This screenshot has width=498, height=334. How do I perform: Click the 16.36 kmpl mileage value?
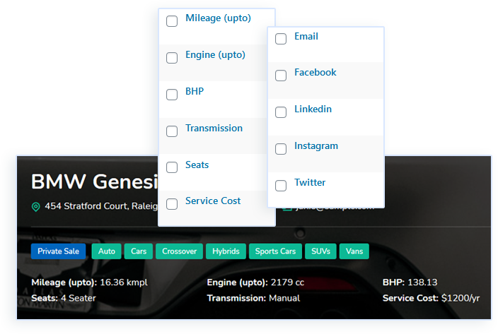[x=124, y=282]
